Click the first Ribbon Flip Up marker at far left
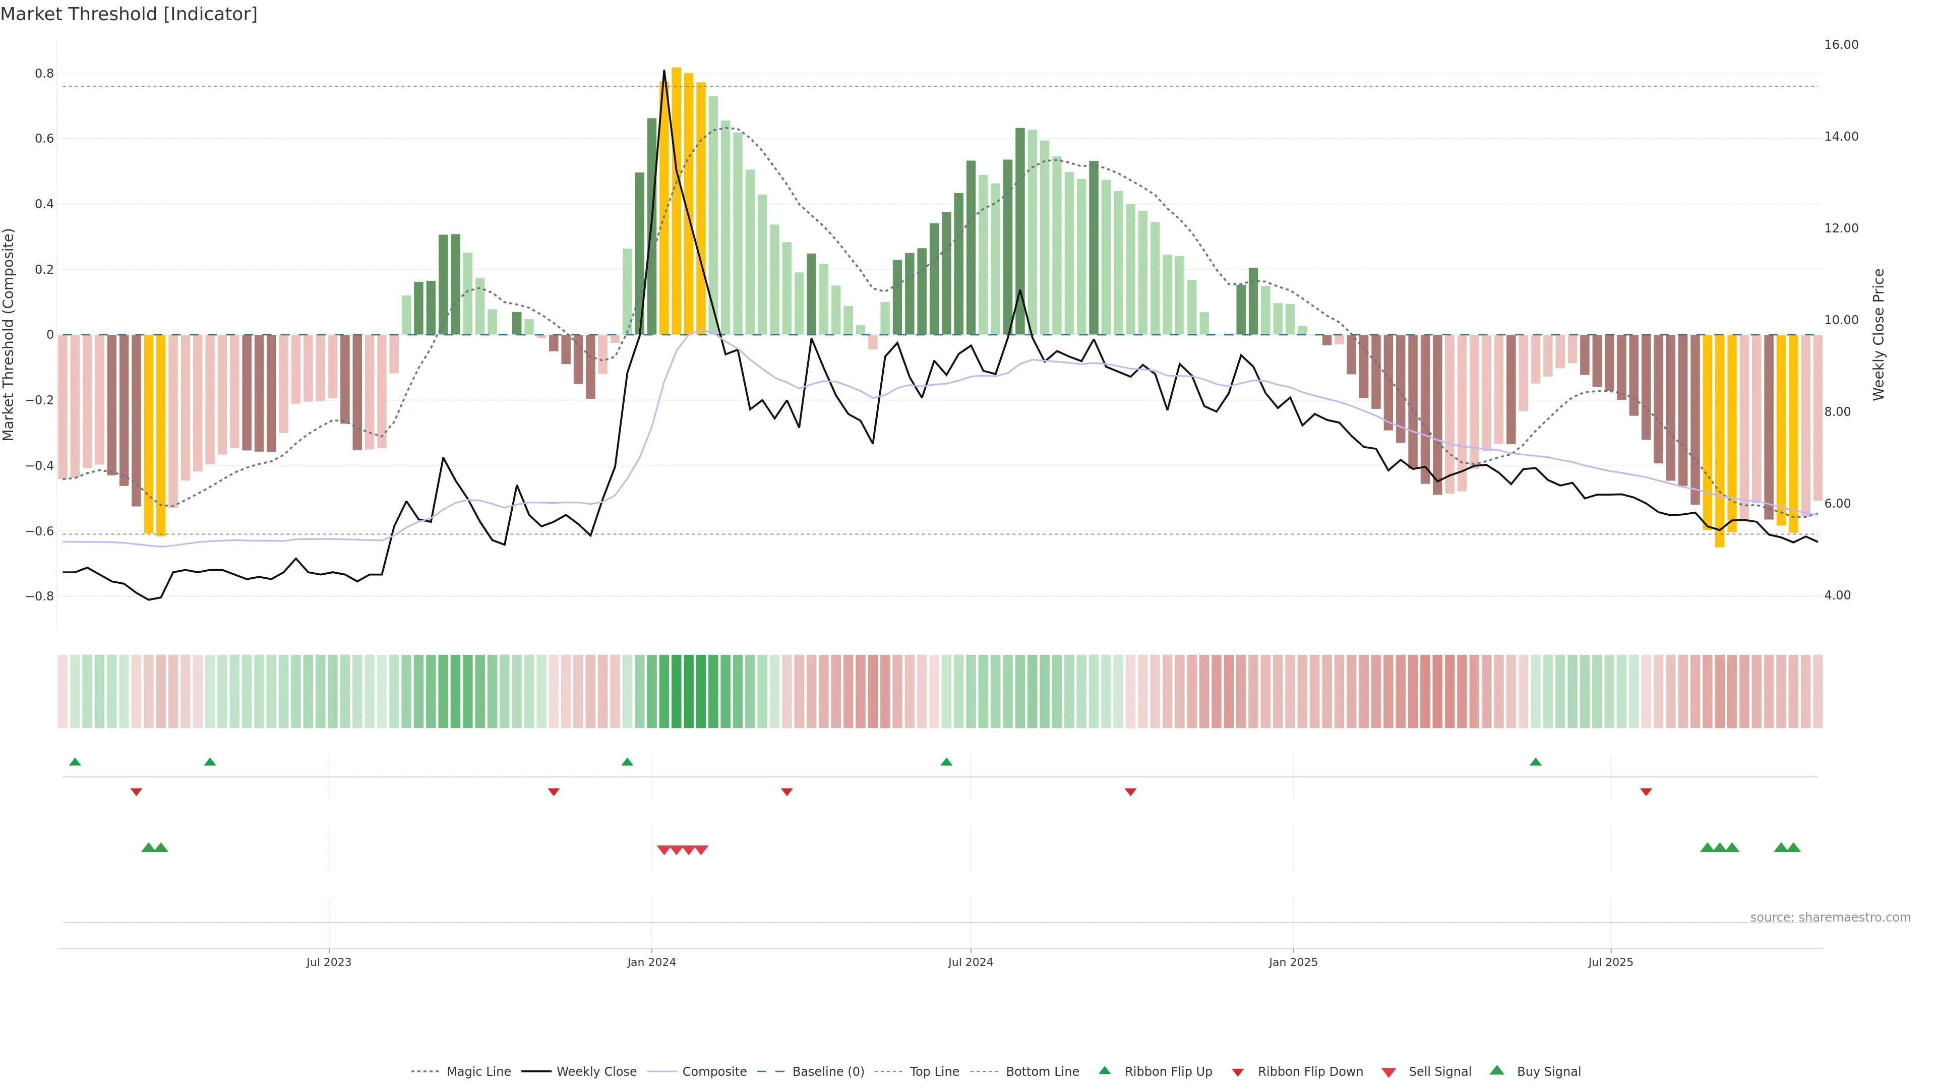This screenshot has width=1936, height=1089. tap(75, 762)
